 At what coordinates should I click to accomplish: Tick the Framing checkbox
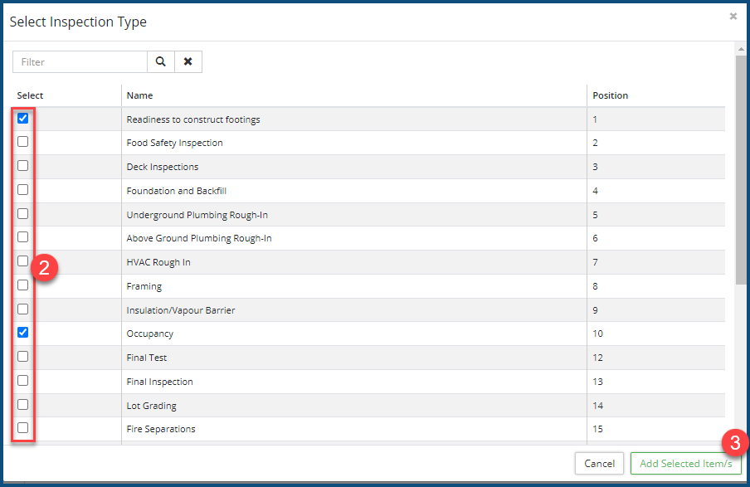coord(23,285)
